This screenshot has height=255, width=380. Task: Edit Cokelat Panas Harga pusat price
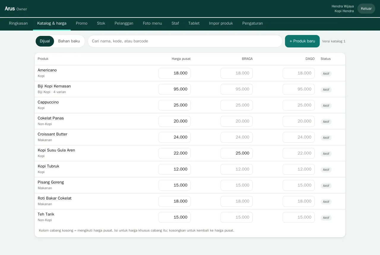click(175, 121)
